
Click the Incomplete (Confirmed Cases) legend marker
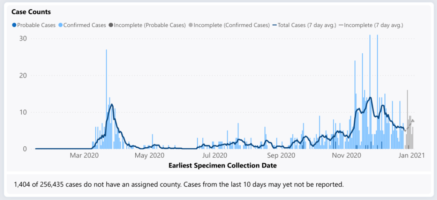(191, 25)
